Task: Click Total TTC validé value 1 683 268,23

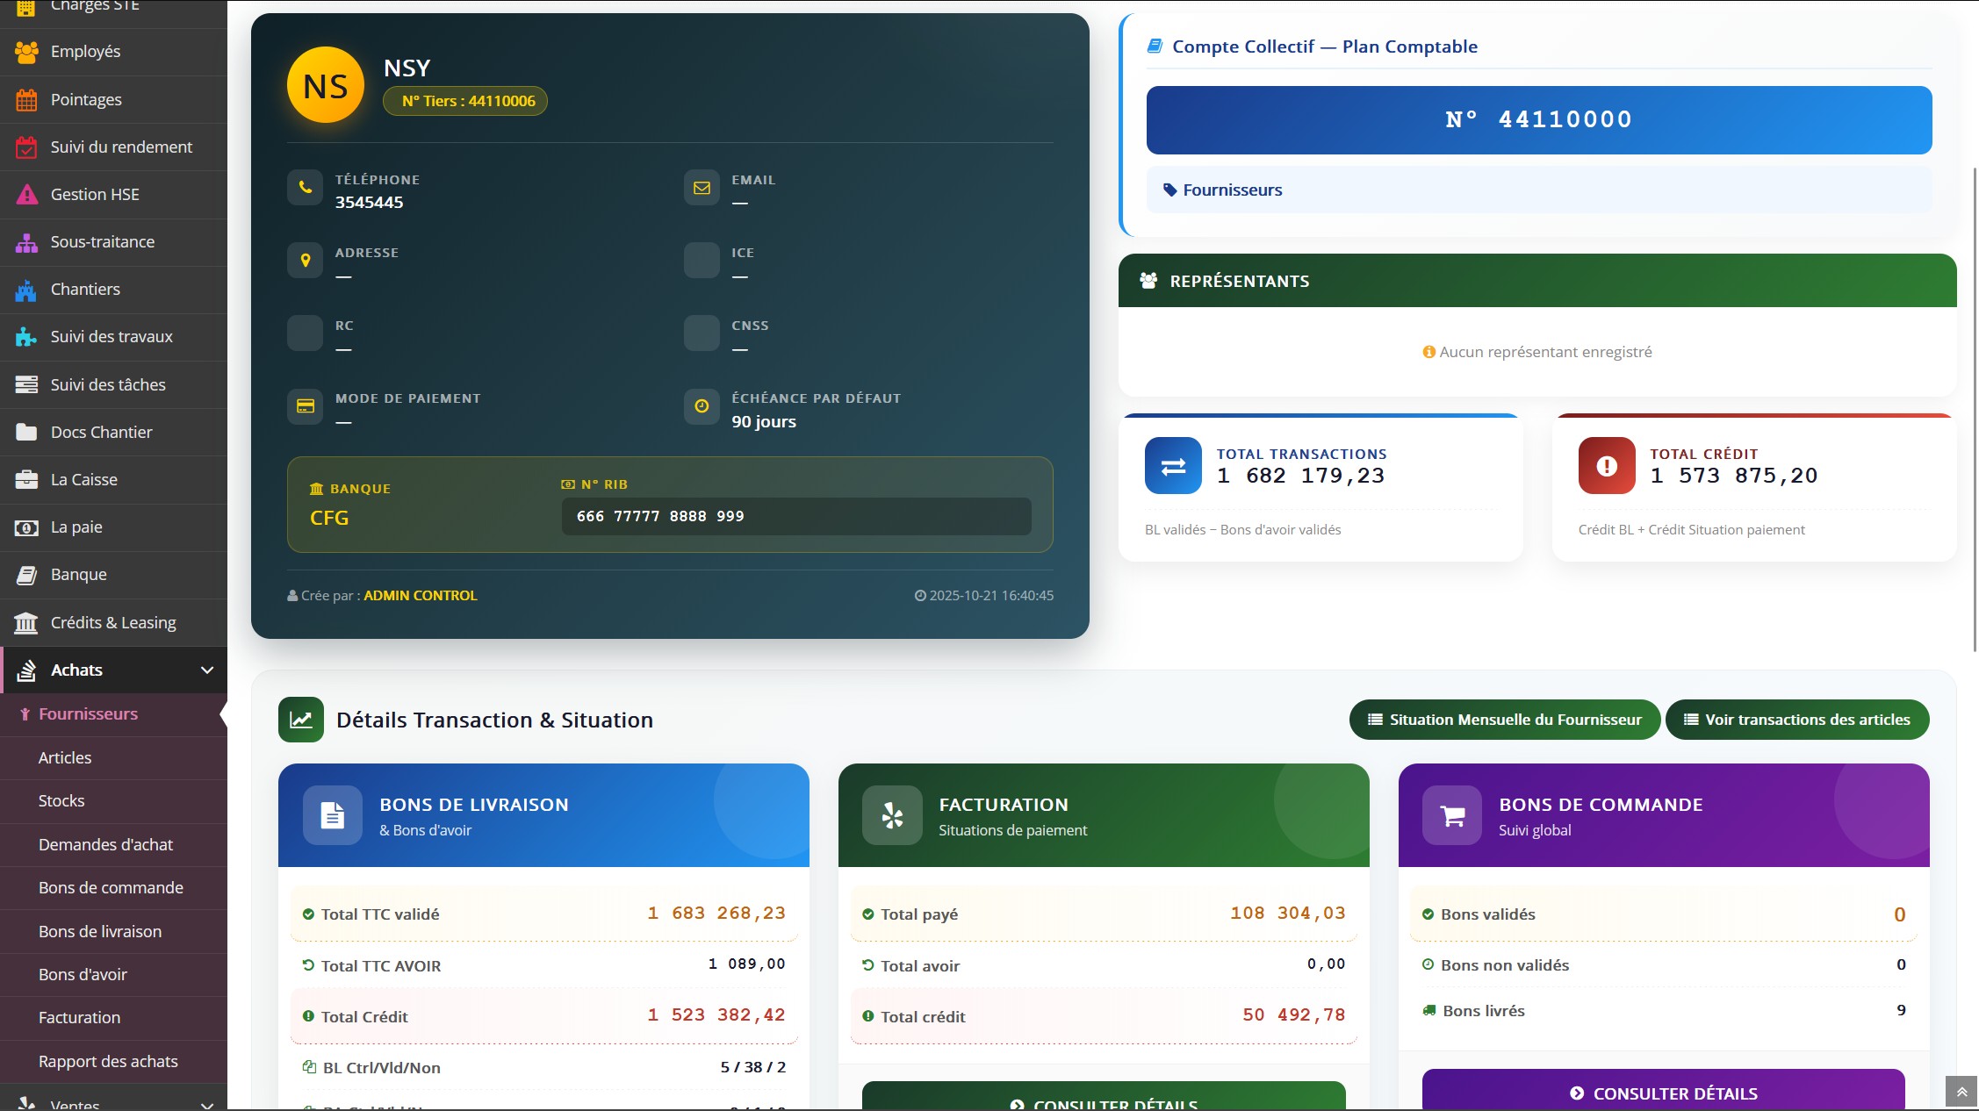Action: coord(716,914)
